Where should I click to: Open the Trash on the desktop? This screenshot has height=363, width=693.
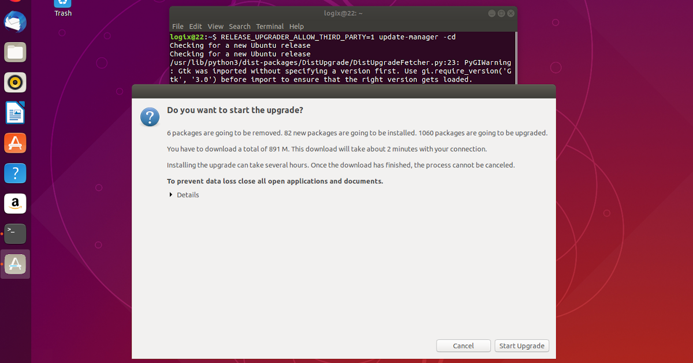click(62, 6)
